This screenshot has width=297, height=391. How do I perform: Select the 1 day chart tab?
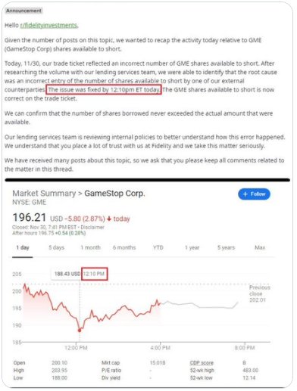[23, 247]
